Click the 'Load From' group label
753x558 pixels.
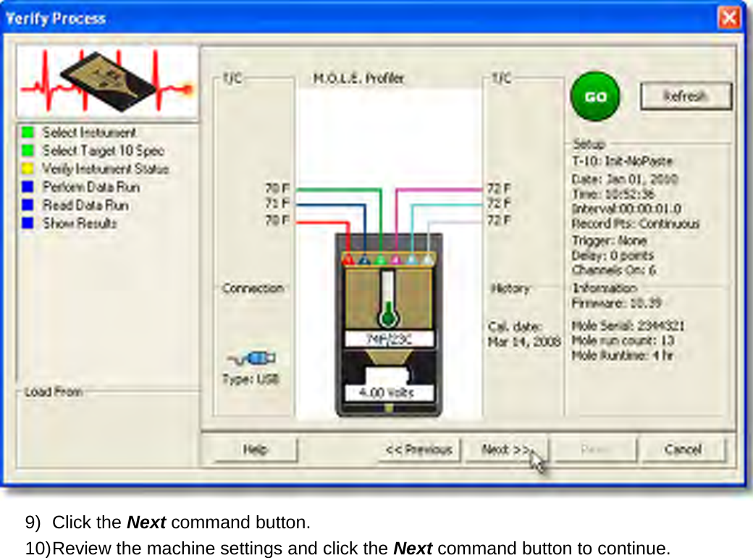click(x=54, y=392)
